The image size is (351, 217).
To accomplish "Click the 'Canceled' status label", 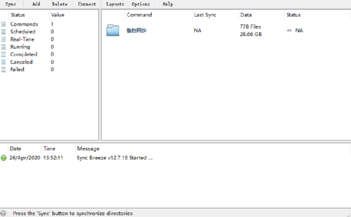I will point(22,62).
